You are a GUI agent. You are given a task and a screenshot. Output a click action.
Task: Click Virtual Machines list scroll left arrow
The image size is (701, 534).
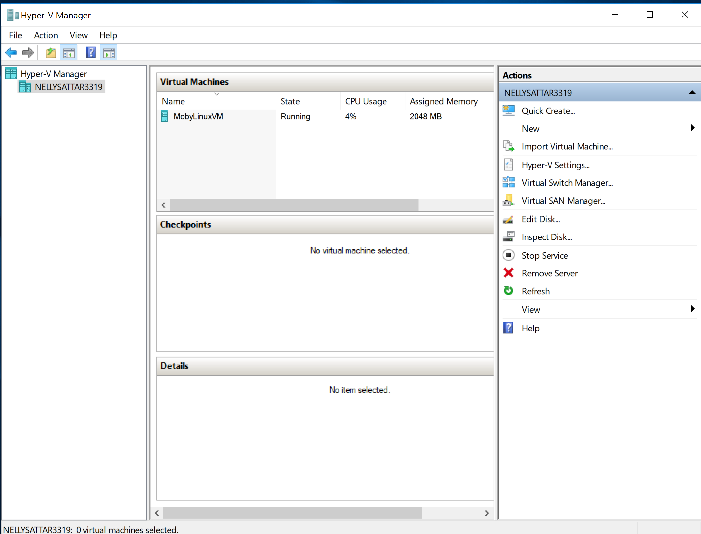click(164, 205)
